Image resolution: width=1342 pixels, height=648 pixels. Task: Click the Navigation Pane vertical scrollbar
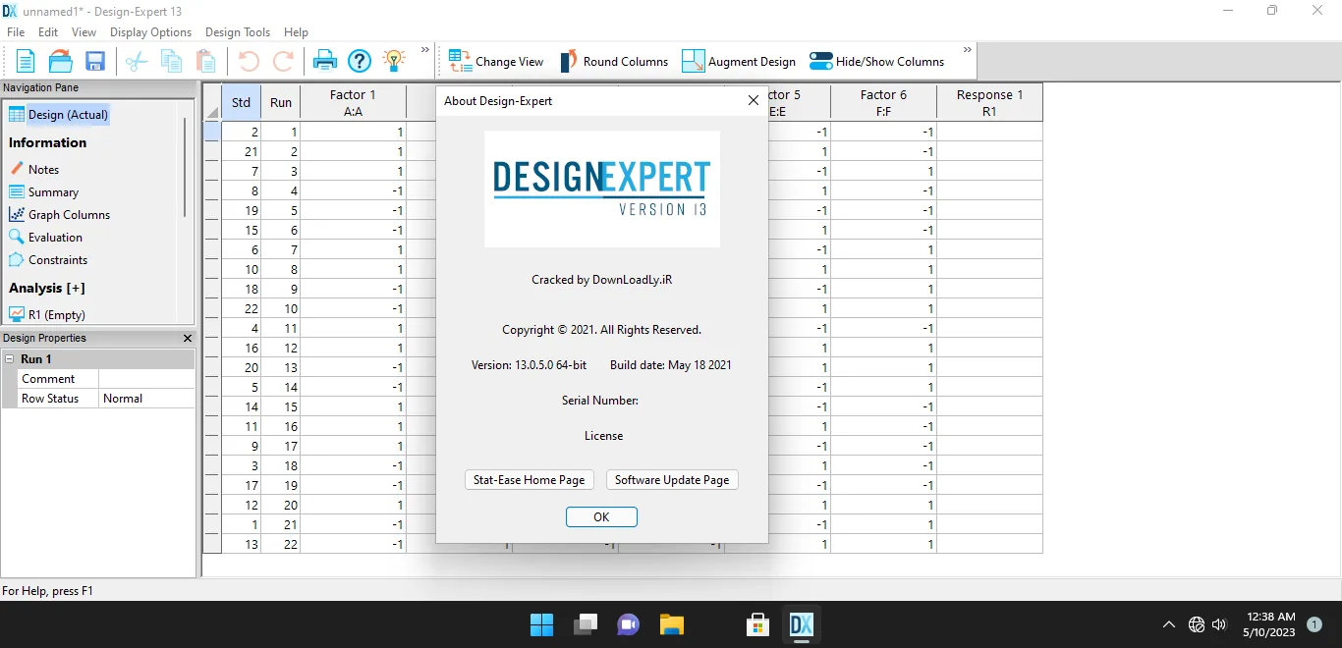tap(185, 167)
